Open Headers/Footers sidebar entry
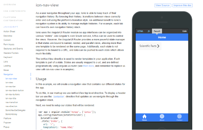Viewport: 203px width, 130px height. point(11,53)
